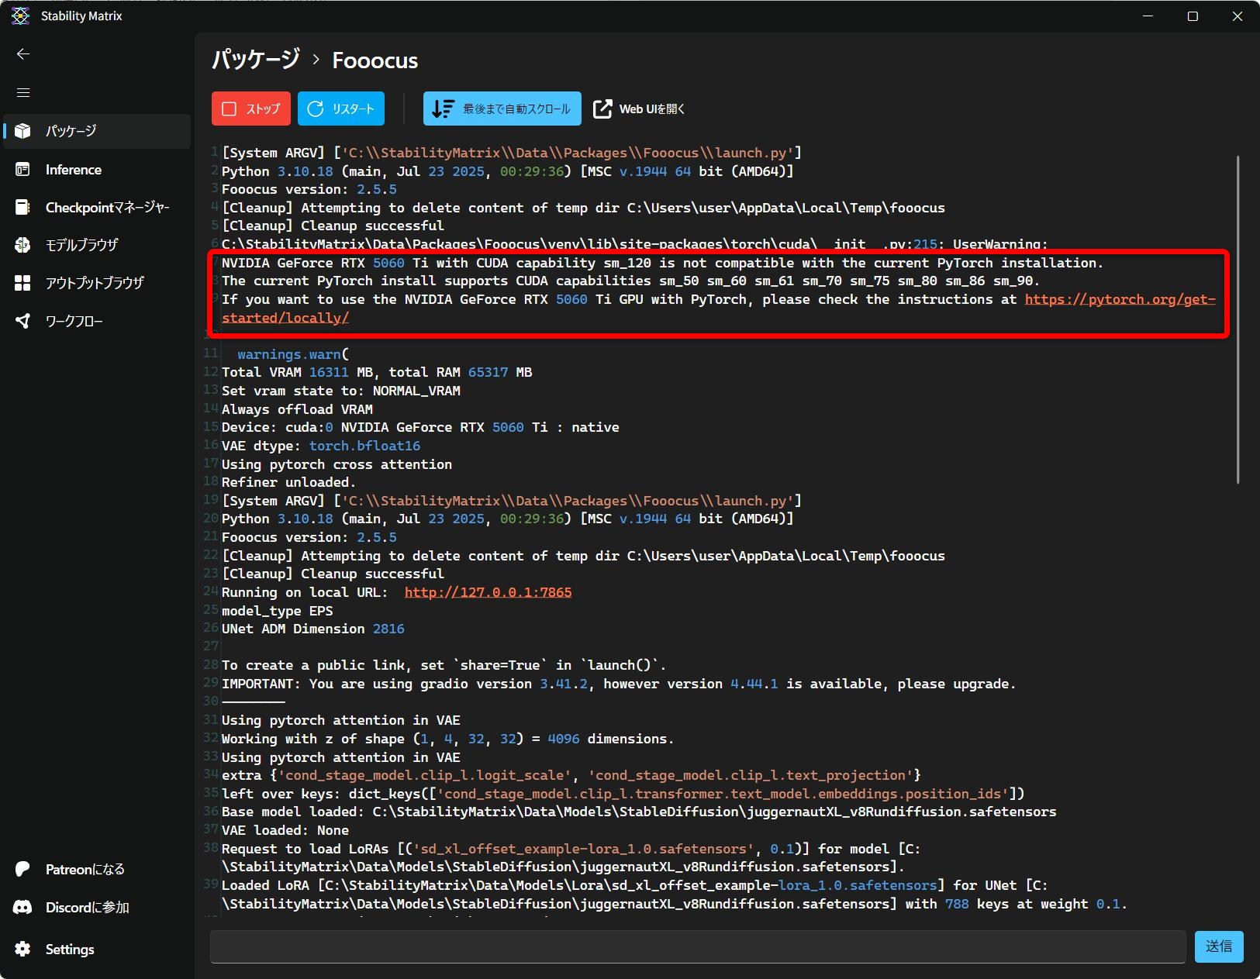Click the アウトプットブラウザ grid icon
Screen dimensions: 1260x979
click(22, 283)
